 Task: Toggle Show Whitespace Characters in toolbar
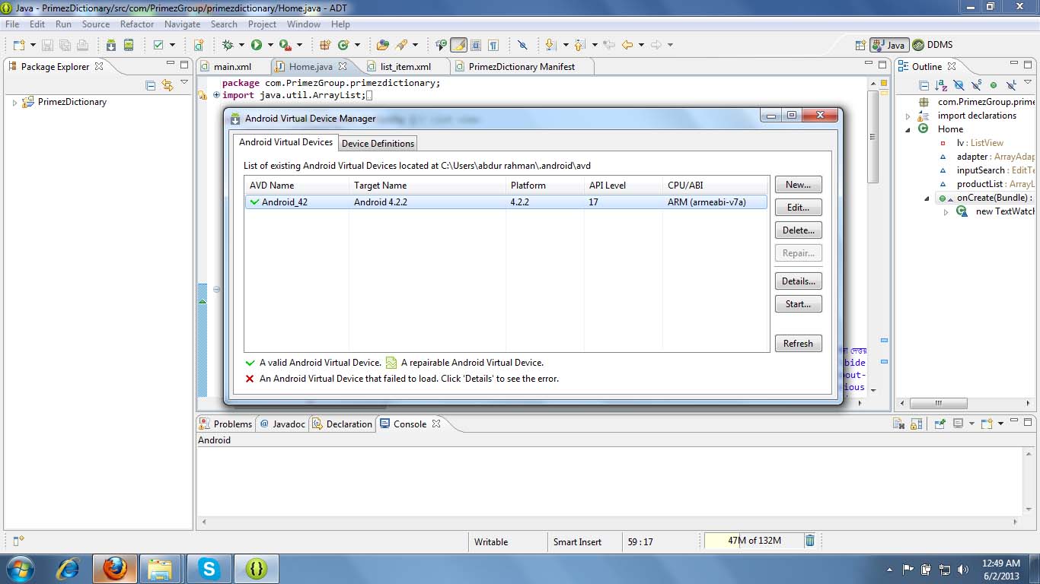[493, 45]
